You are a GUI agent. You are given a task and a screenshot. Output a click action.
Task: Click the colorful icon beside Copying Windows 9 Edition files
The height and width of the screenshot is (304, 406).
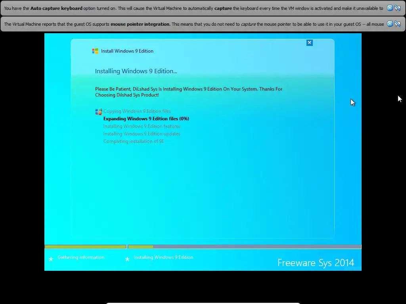point(99,112)
